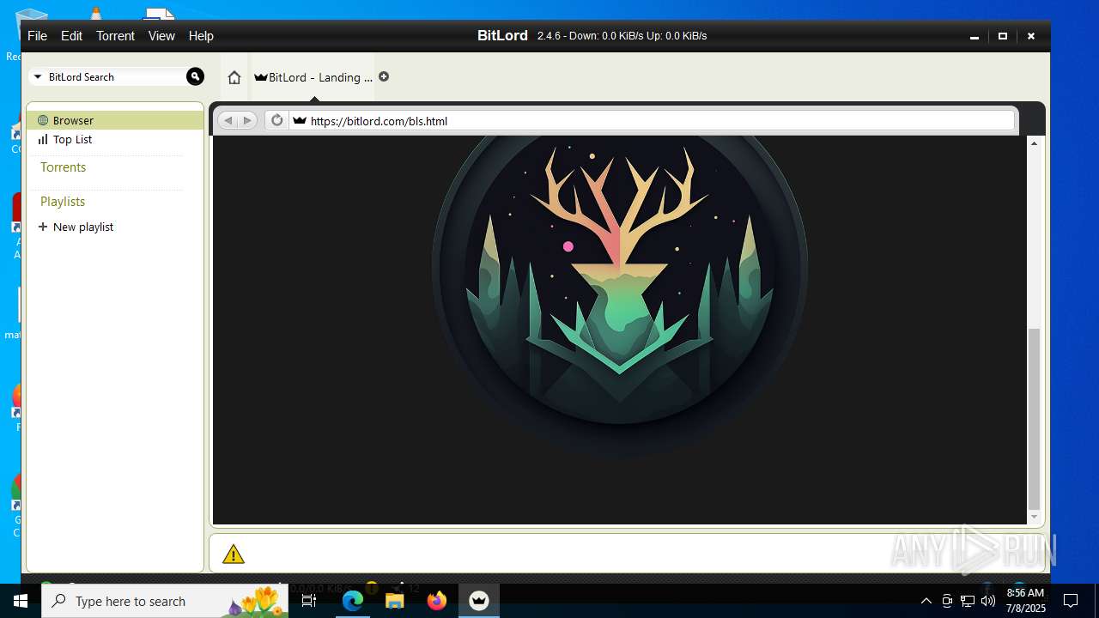Close the BitLord window
Image resolution: width=1099 pixels, height=618 pixels.
pos(1031,36)
